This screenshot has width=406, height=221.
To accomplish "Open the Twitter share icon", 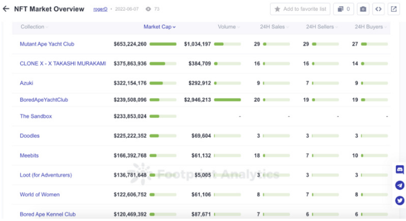I will [400, 200].
